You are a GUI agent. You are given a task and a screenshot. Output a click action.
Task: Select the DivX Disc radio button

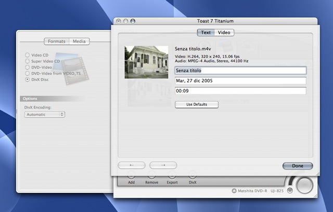point(27,79)
